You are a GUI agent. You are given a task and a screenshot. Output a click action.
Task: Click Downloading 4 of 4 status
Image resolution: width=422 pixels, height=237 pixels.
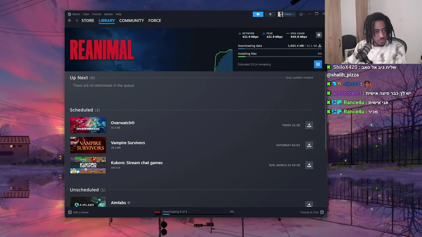pyautogui.click(x=175, y=212)
